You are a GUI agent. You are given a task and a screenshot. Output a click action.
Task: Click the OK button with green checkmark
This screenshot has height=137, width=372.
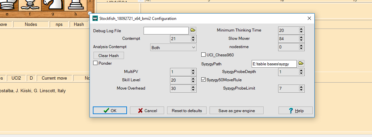[x=110, y=110]
